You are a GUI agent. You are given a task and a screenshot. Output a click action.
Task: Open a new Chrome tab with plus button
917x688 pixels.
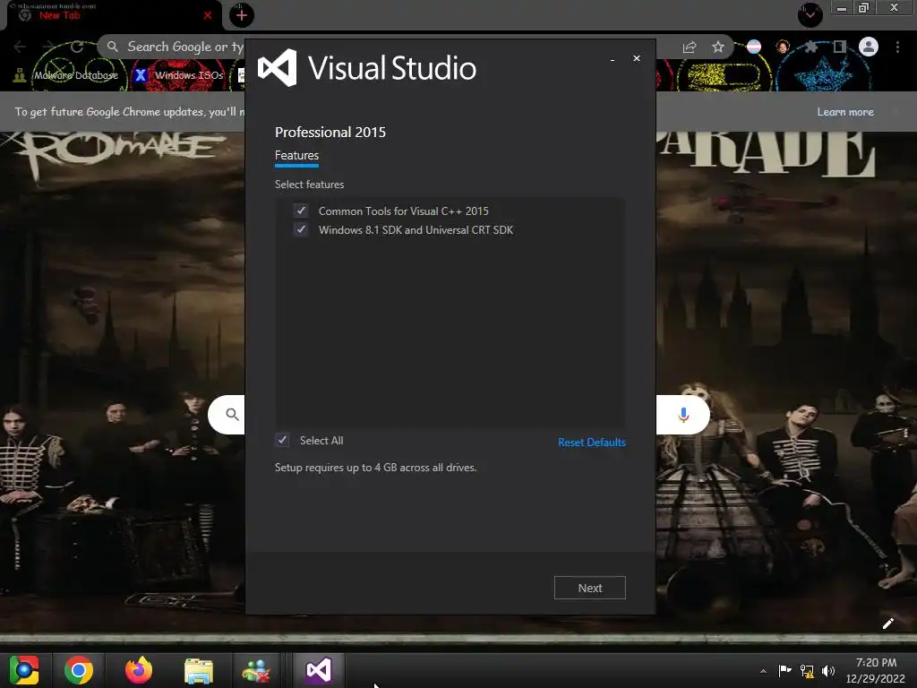[x=242, y=16]
